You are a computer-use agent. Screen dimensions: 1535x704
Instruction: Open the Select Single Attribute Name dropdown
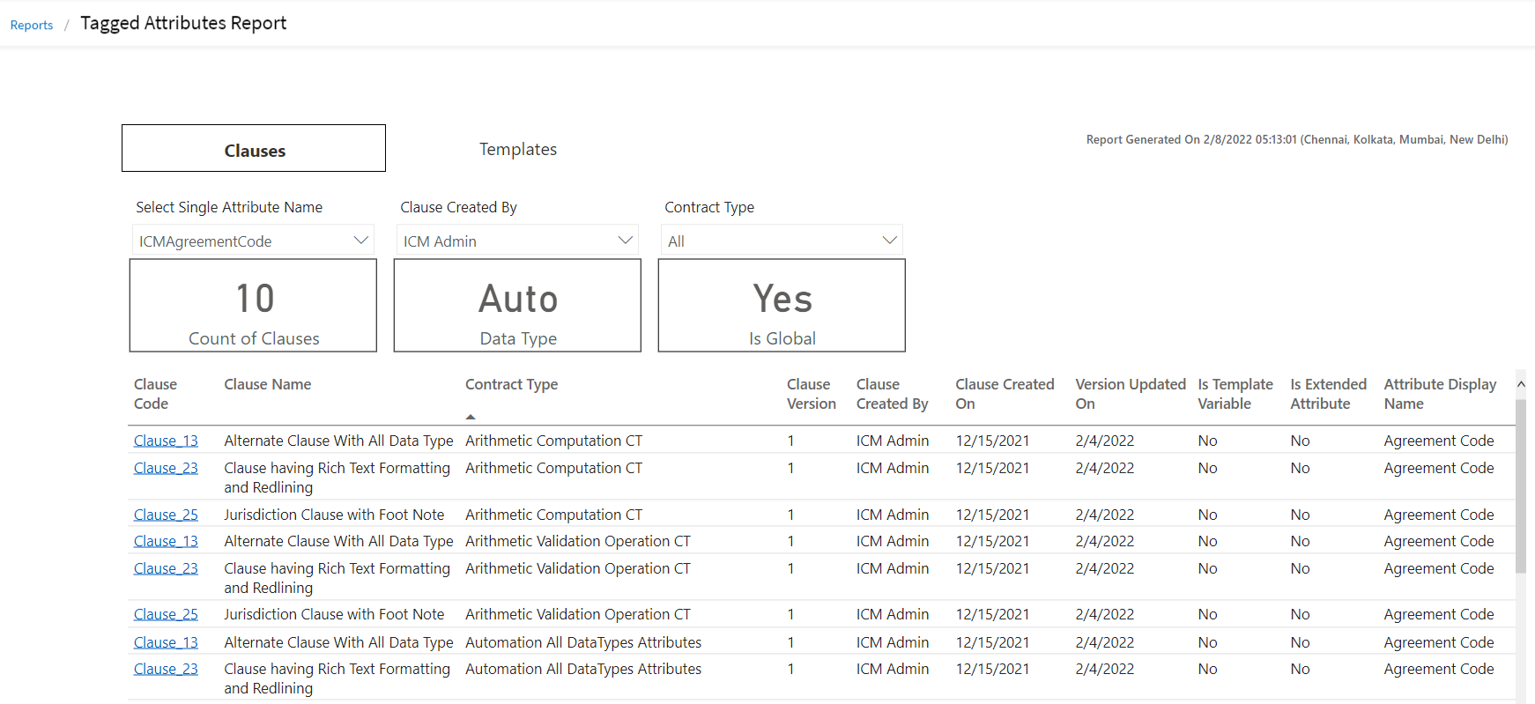253,241
